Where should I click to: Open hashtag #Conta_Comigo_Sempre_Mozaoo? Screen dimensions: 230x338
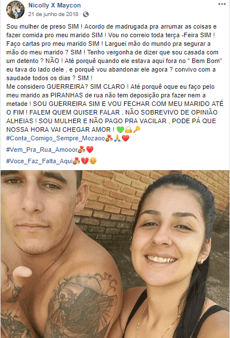pos(55,138)
